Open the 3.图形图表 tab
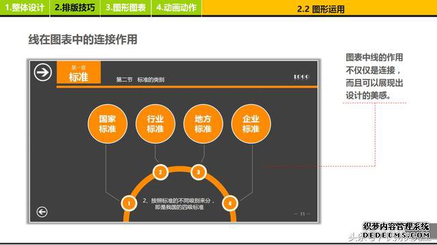The width and height of the screenshot is (437, 245). pos(126,7)
